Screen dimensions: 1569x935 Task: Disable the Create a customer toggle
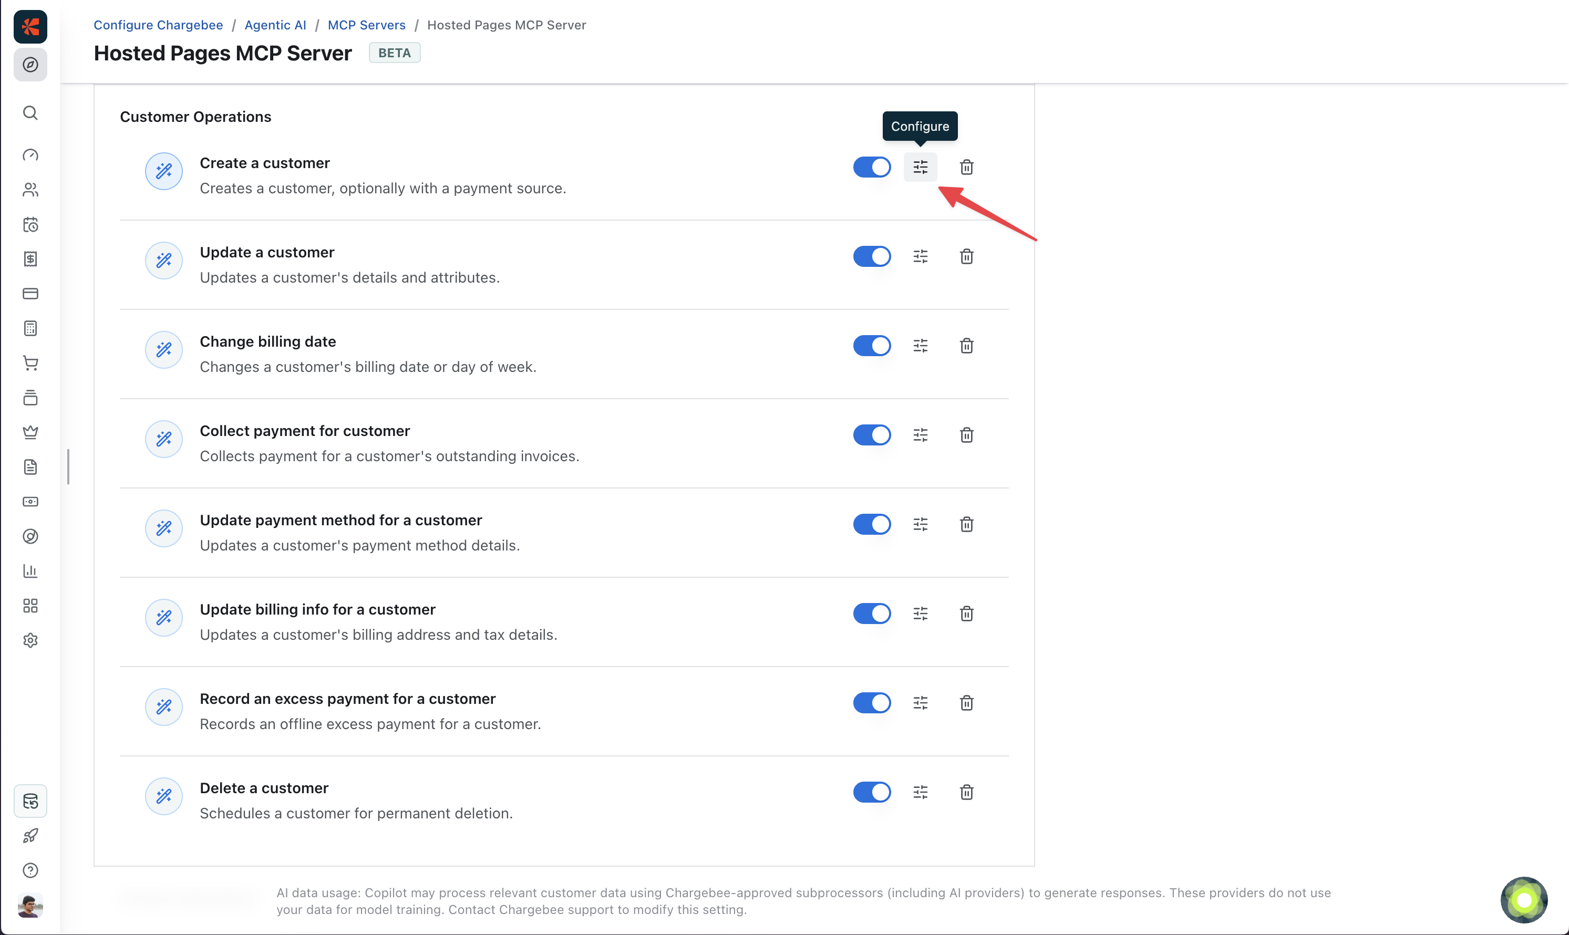pos(872,167)
